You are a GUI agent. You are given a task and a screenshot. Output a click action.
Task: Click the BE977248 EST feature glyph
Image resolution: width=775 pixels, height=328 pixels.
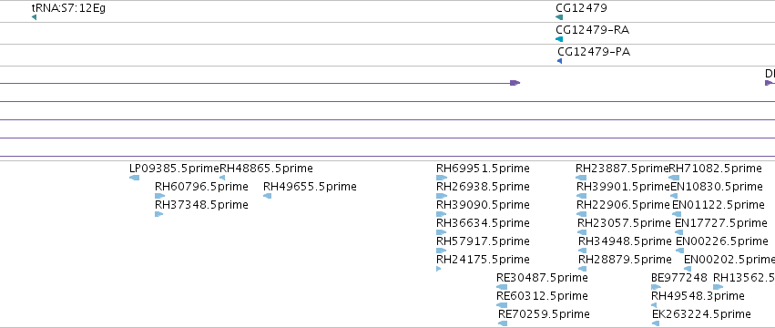click(656, 287)
